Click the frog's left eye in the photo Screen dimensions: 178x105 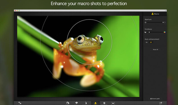coord(80,39)
